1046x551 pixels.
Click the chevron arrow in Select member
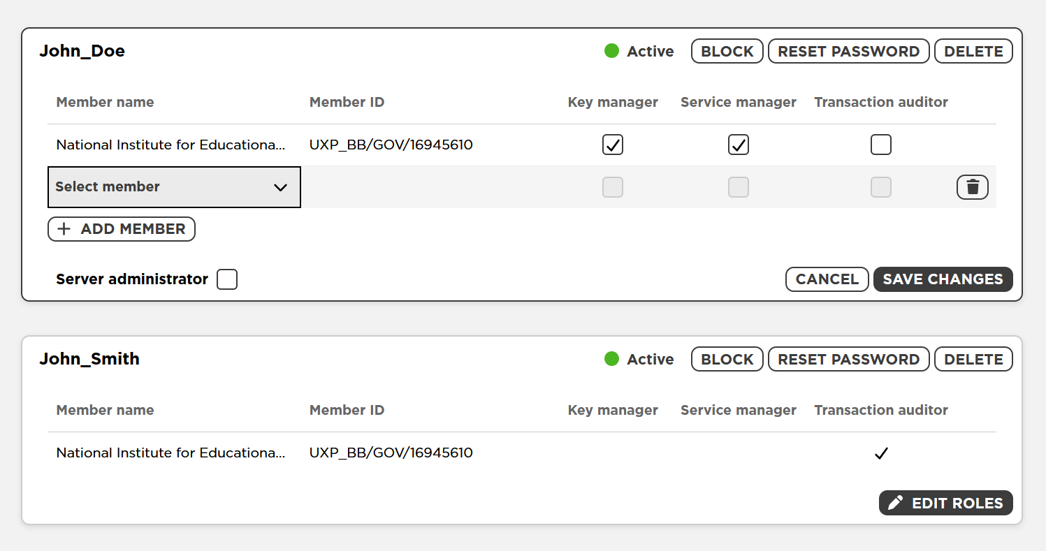(280, 187)
